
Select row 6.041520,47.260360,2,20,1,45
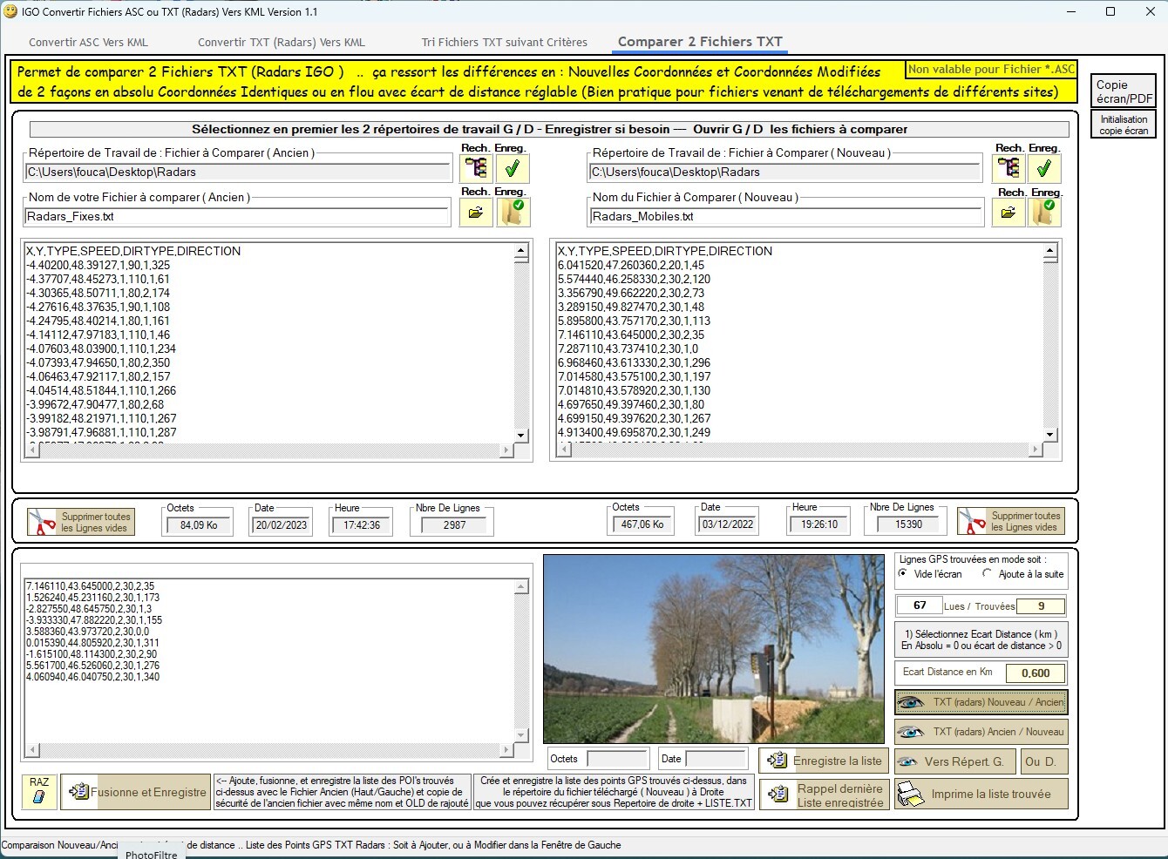point(631,265)
